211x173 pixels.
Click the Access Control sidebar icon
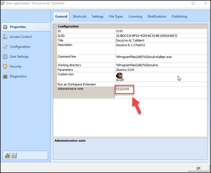coord(5,37)
